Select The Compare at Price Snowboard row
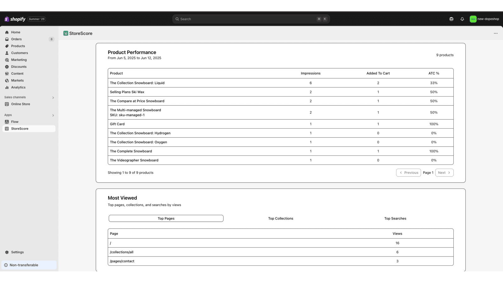 coord(281,101)
